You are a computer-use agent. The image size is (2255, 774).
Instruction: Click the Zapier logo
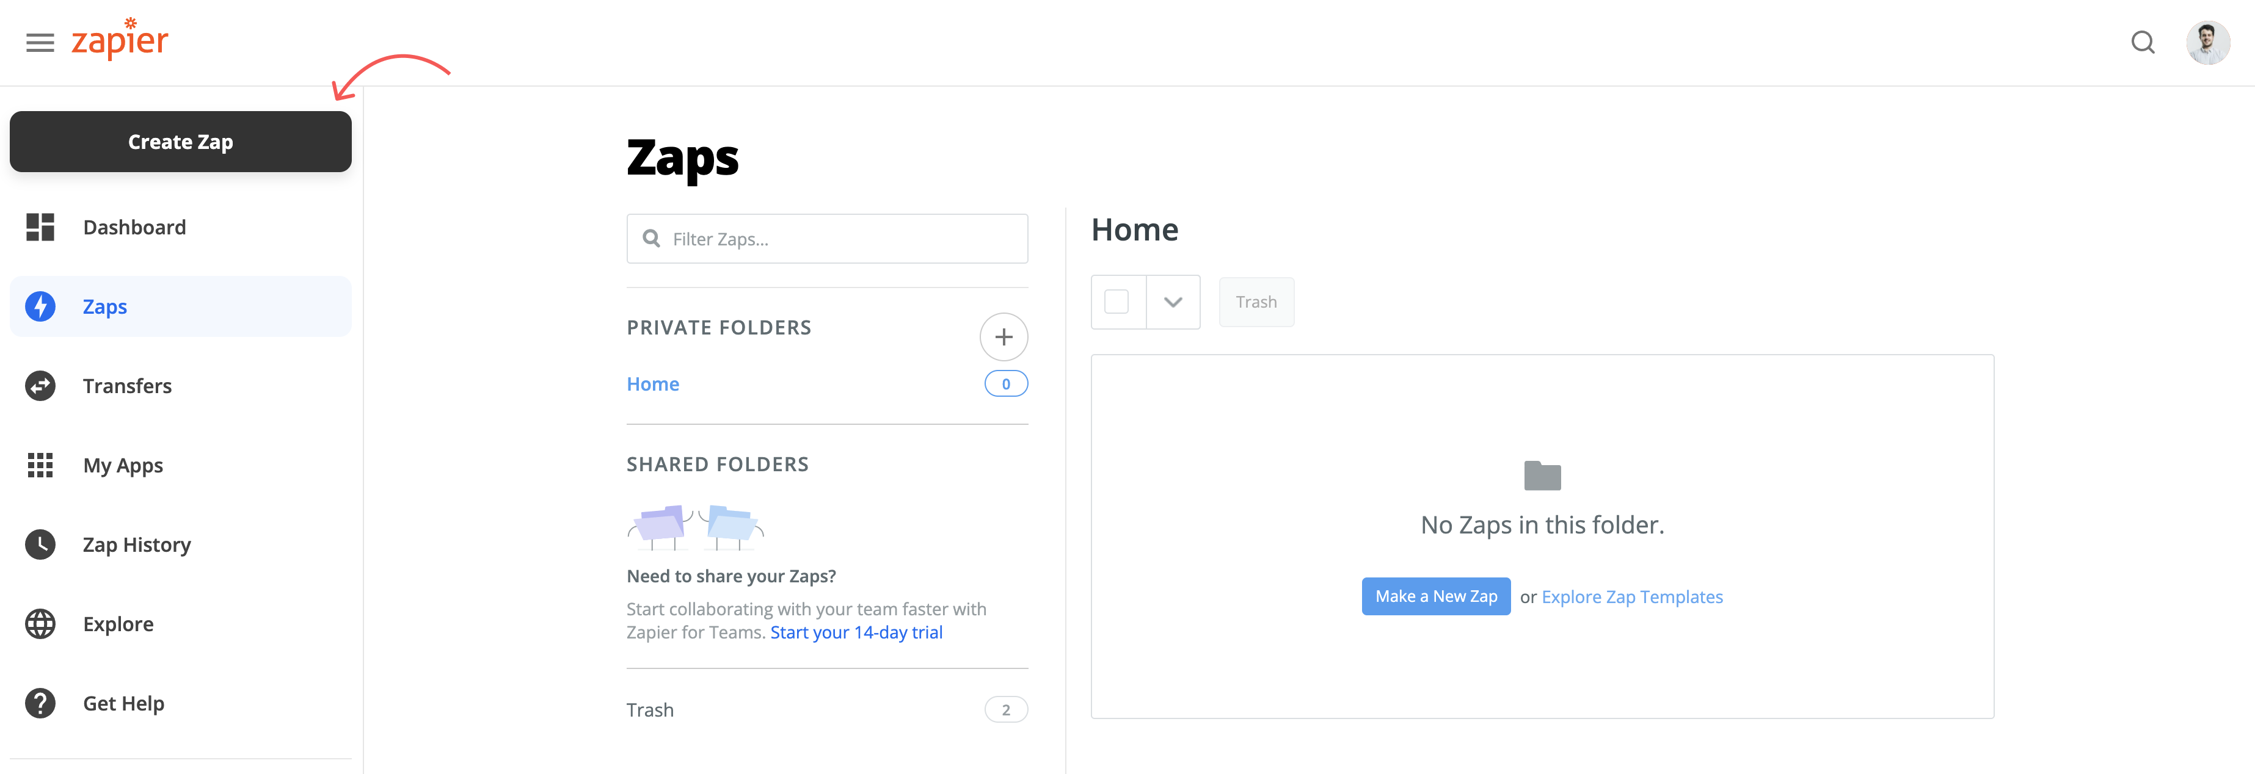point(120,39)
